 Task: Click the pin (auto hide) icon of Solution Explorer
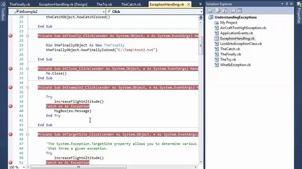[287, 4]
